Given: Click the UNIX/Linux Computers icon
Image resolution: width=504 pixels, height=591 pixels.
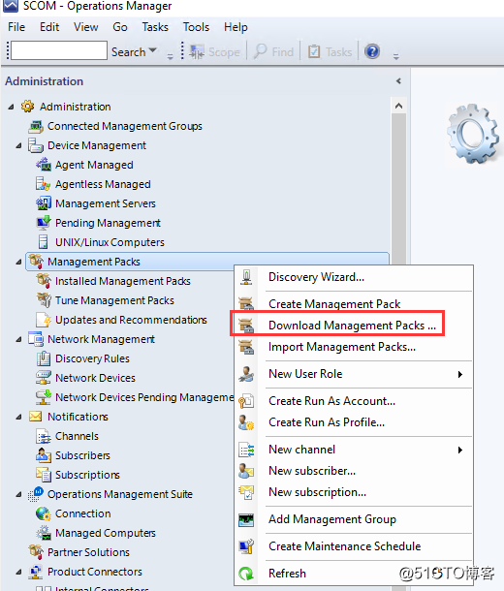Looking at the screenshot, I should tap(44, 242).
